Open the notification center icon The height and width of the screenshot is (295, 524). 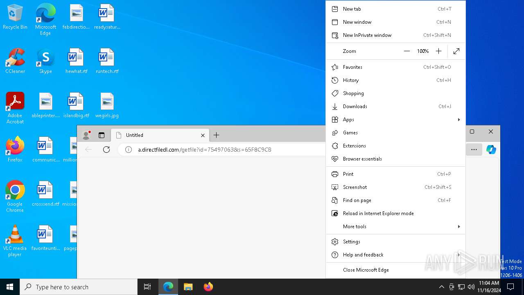pyautogui.click(x=510, y=287)
